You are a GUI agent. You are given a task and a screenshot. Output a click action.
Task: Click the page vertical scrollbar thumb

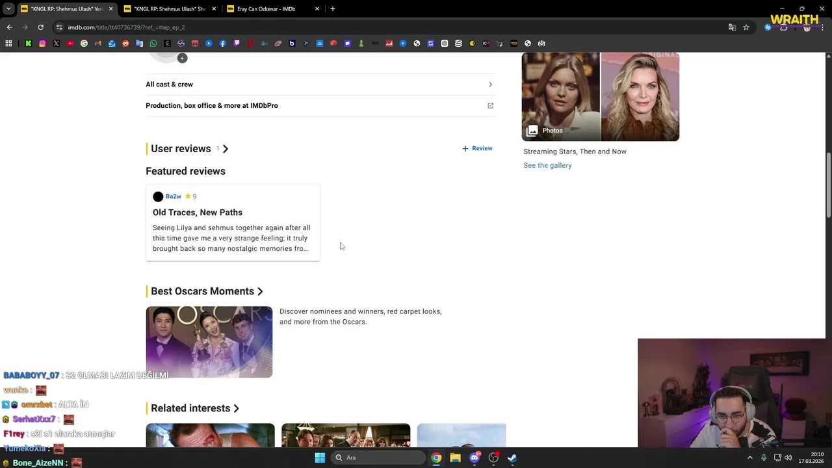tap(828, 185)
